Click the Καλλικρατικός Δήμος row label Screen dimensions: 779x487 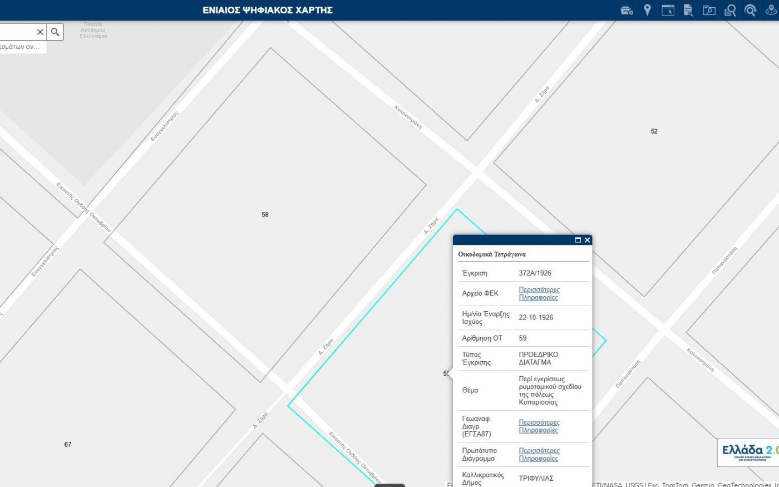[483, 479]
